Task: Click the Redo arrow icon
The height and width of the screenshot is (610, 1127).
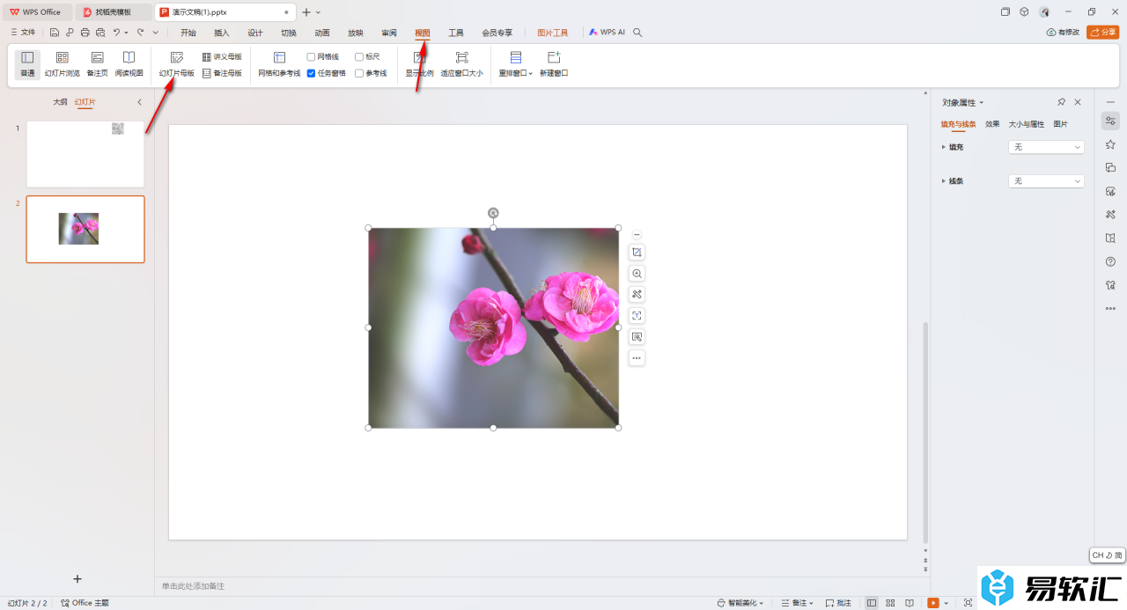Action: [x=140, y=33]
